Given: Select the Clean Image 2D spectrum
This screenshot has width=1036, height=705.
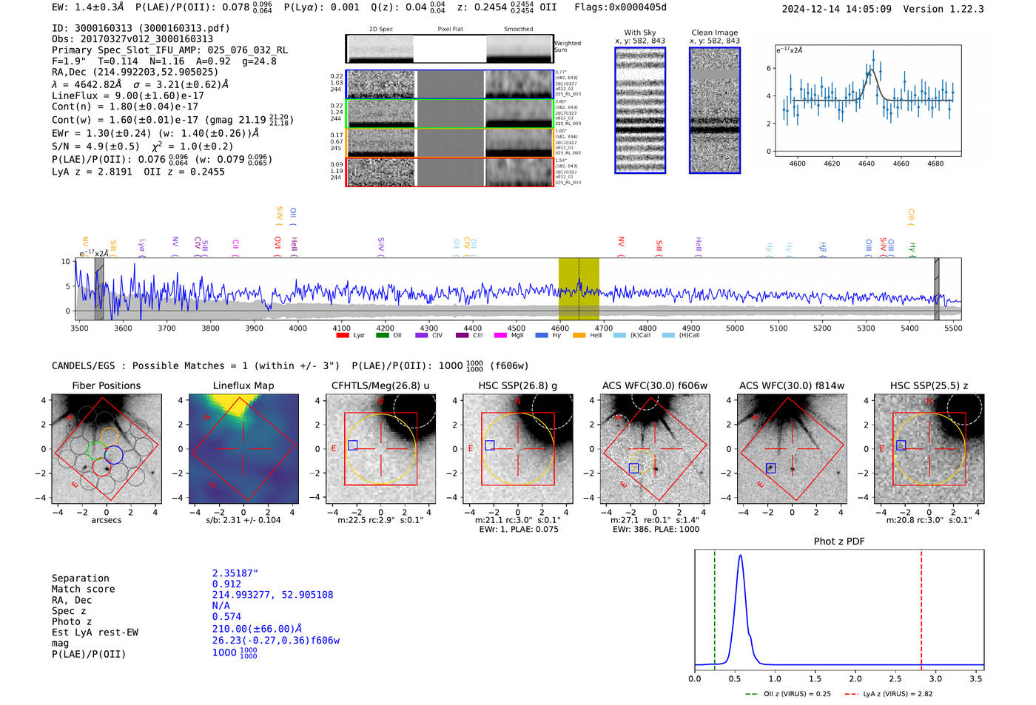Looking at the screenshot, I should click(x=715, y=110).
